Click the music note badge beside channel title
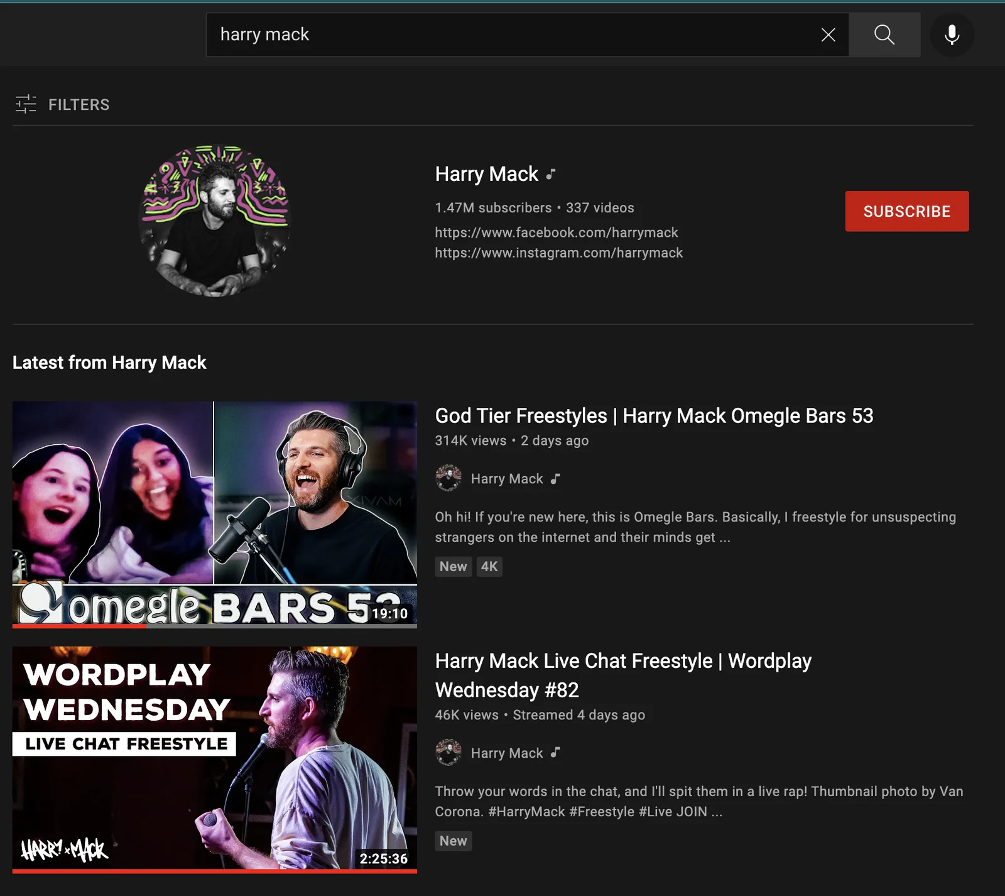The height and width of the screenshot is (896, 1005). [551, 175]
